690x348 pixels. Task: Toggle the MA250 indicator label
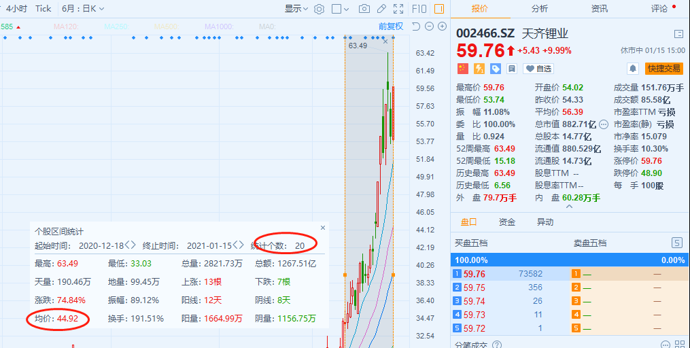pyautogui.click(x=116, y=27)
